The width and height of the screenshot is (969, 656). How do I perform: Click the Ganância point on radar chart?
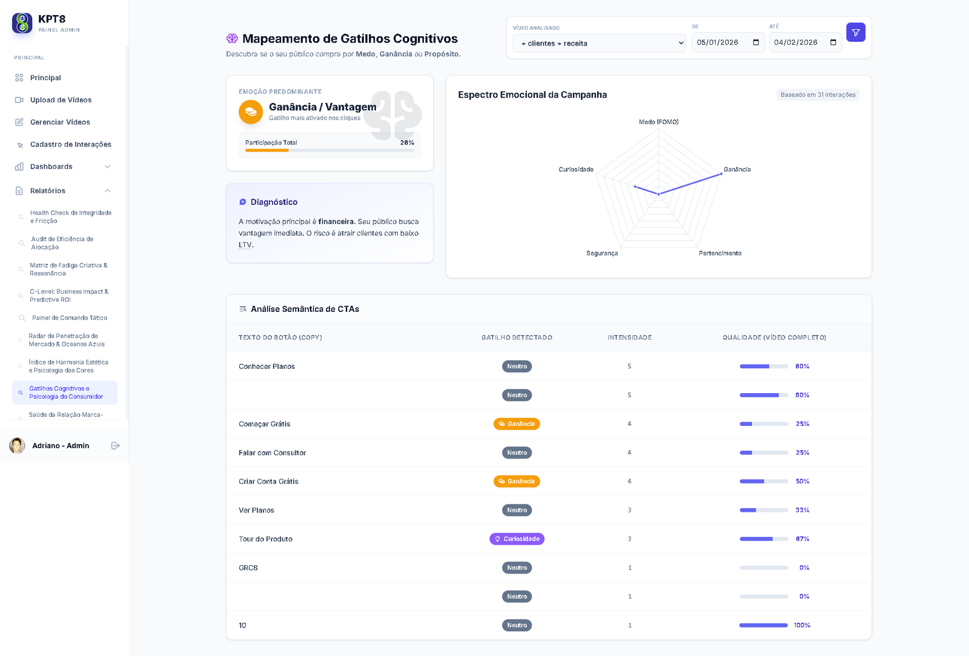click(x=721, y=174)
